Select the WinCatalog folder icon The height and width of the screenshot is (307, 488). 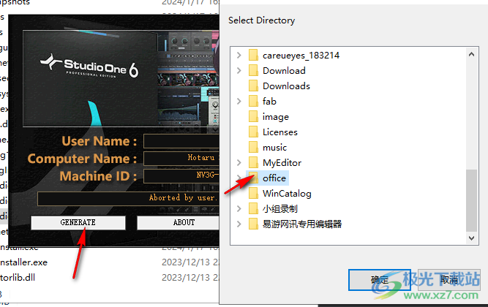253,194
